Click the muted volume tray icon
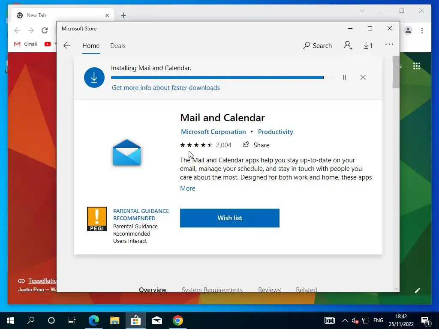Screen dimensions: 439x329 355,320
